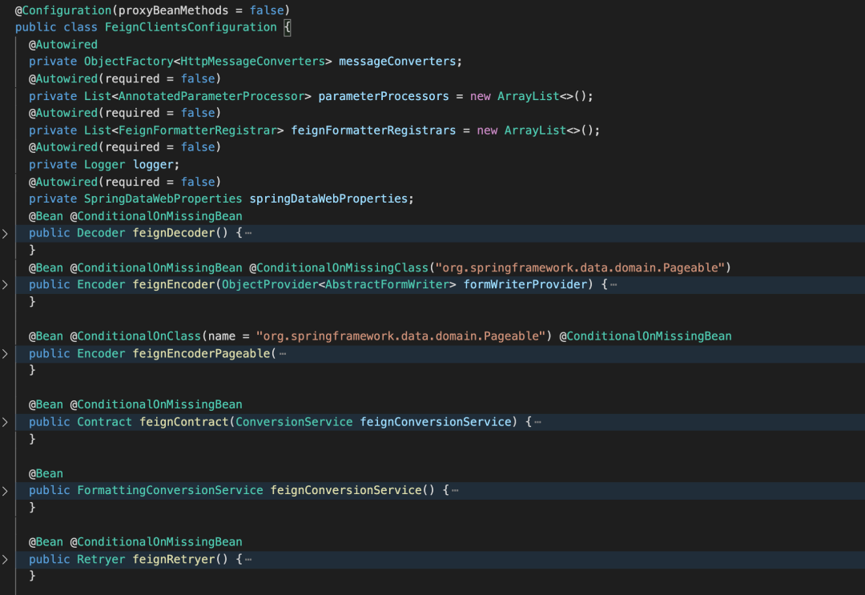Viewport: 865px width, 595px height.
Task: Click the ellipsis after feignConversionService() {
Action: point(455,490)
